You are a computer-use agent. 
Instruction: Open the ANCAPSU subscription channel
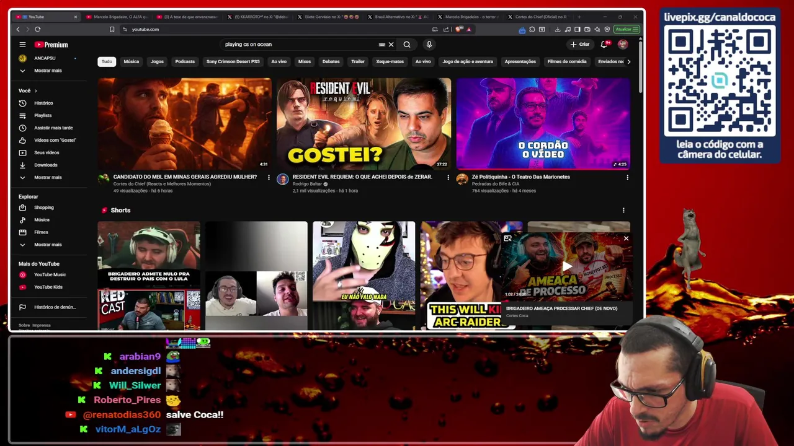45,58
